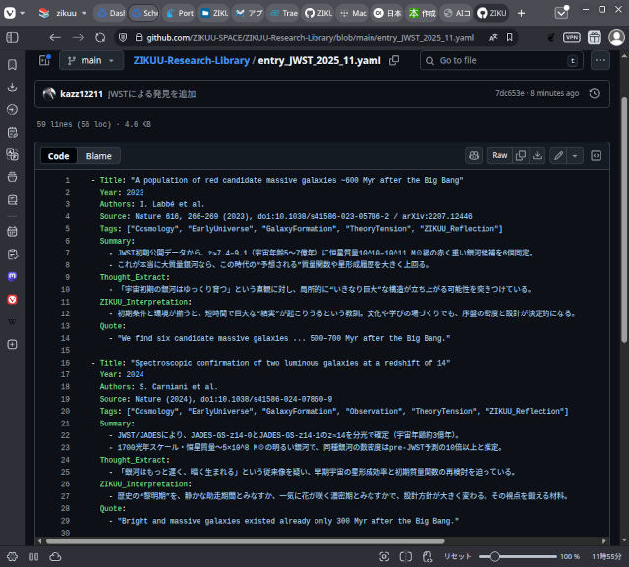Click the Go to file search field
This screenshot has width=629, height=567.
pyautogui.click(x=499, y=60)
